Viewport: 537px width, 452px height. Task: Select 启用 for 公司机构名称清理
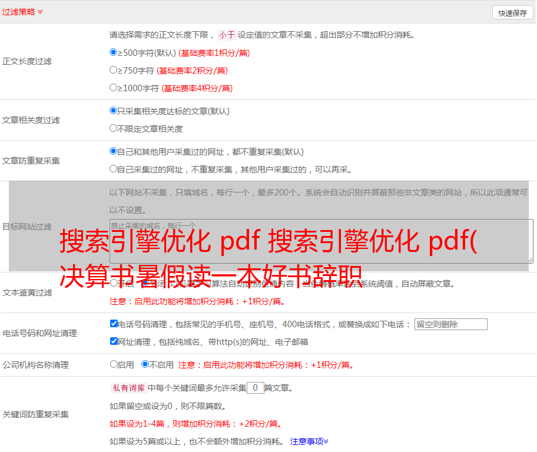point(114,364)
